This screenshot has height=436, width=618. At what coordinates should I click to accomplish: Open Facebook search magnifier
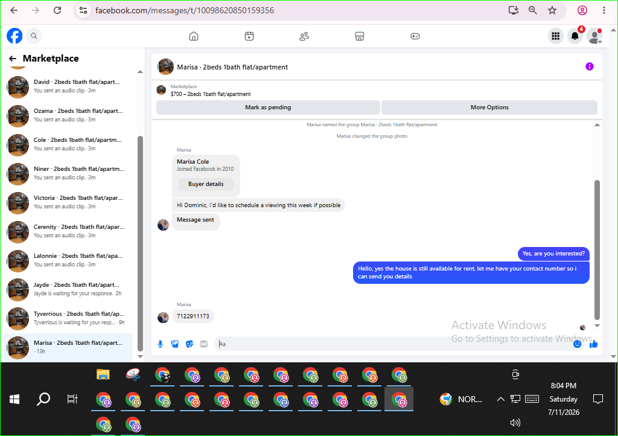point(34,36)
